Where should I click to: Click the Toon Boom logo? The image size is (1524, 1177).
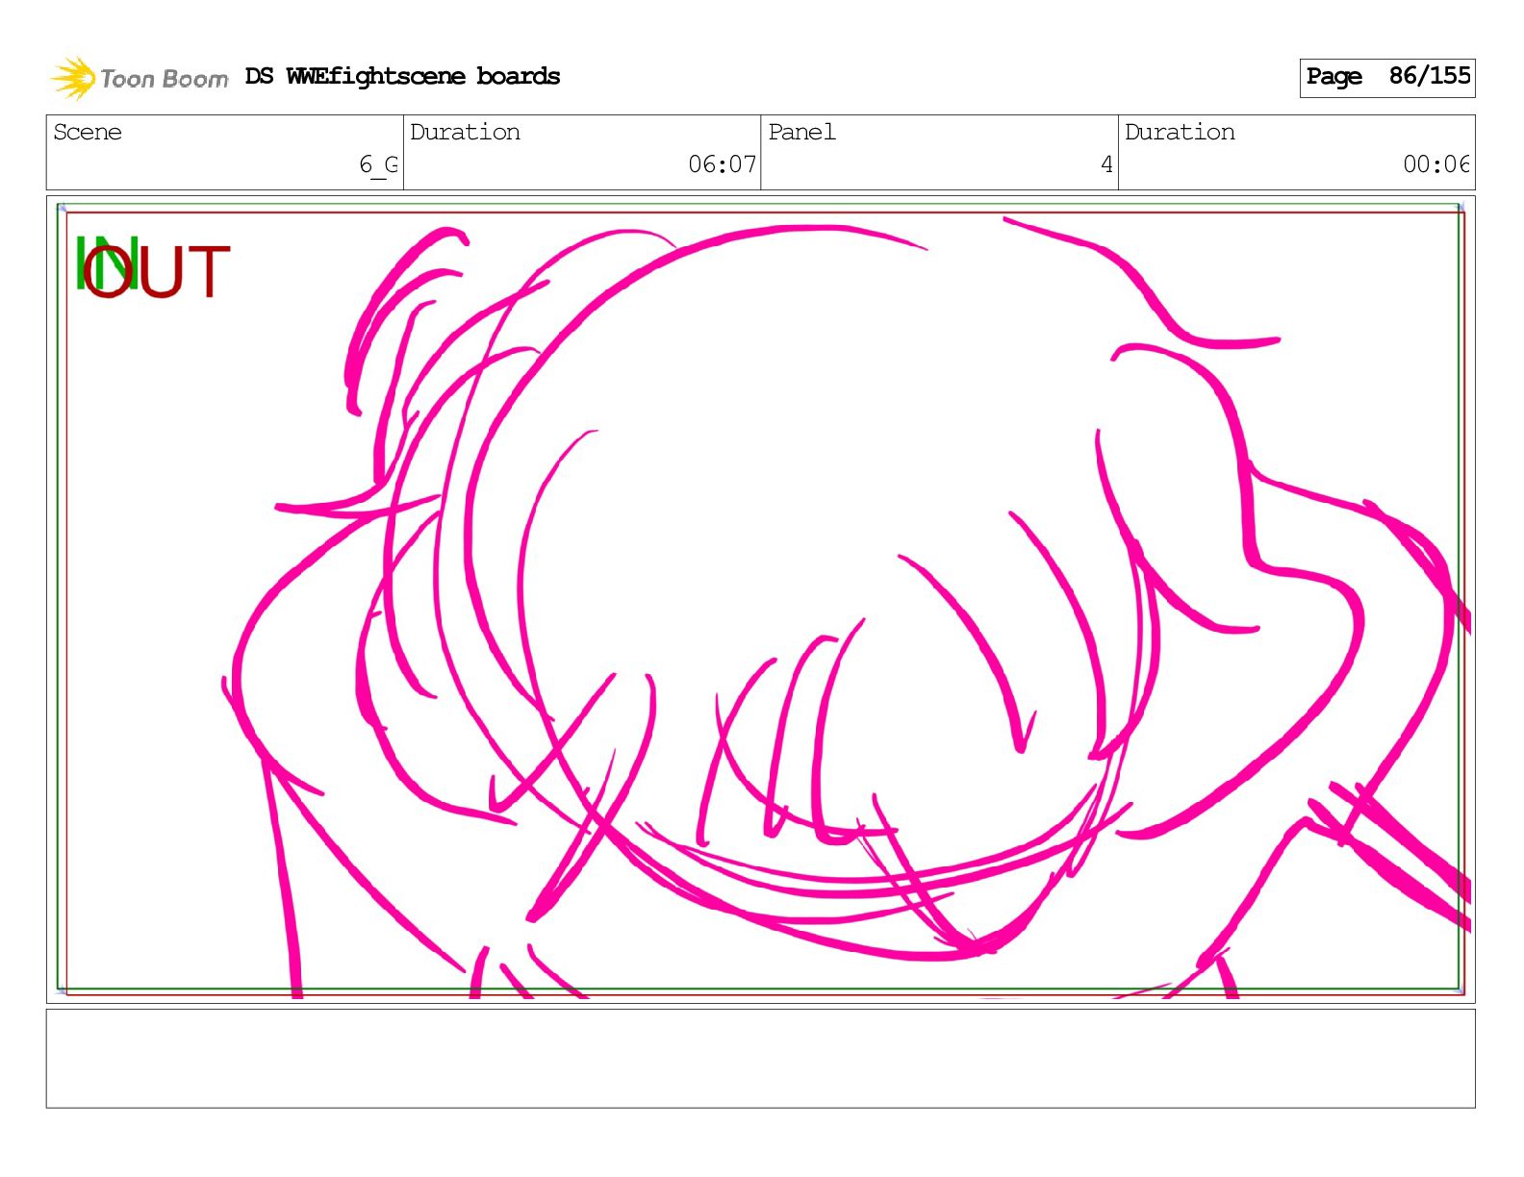pyautogui.click(x=140, y=78)
